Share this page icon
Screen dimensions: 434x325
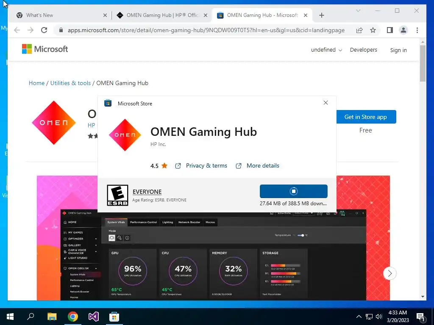(x=359, y=30)
